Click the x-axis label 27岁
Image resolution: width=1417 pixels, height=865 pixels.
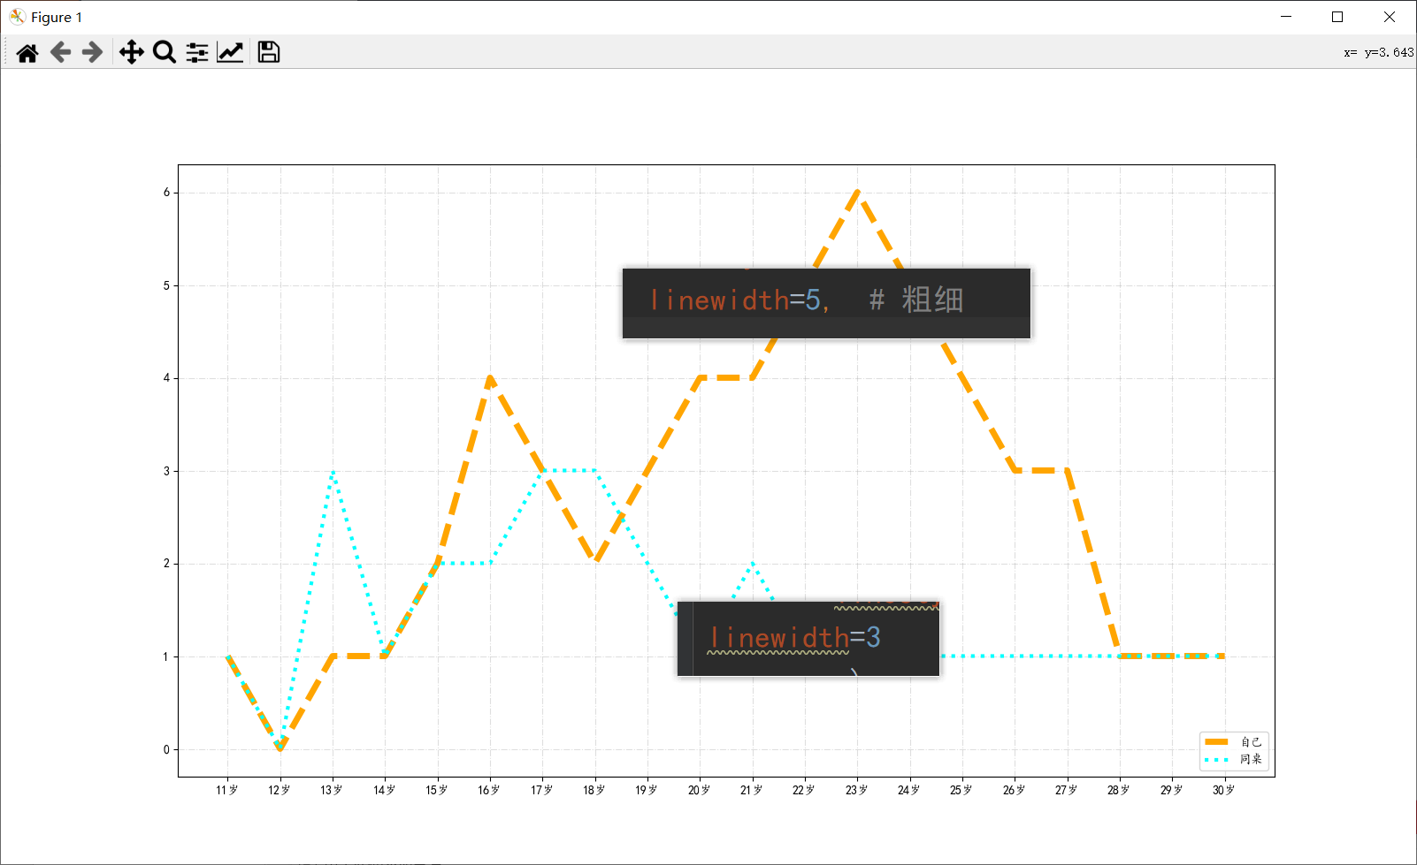1067,790
